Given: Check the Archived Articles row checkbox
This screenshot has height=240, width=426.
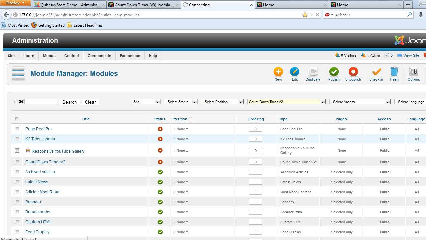Looking at the screenshot, I should point(17,172).
